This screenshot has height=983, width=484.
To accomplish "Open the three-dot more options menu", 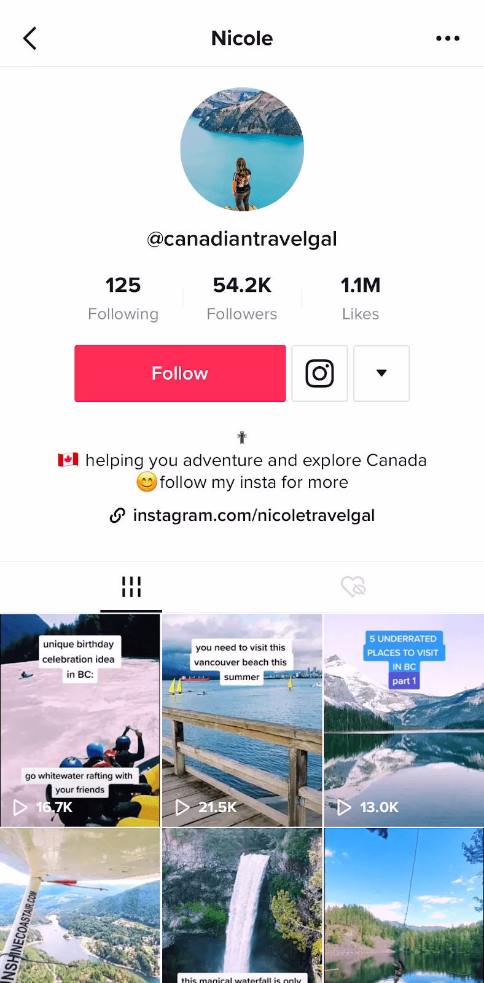I will [x=448, y=38].
